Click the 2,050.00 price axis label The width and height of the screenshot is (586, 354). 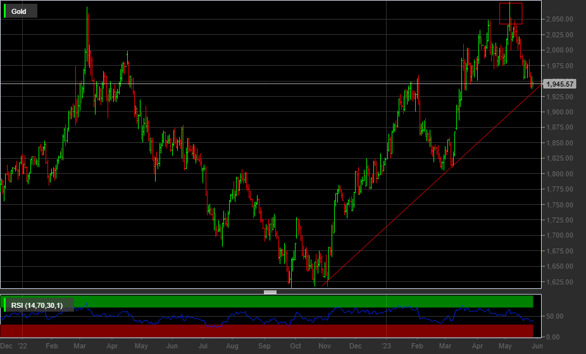559,19
